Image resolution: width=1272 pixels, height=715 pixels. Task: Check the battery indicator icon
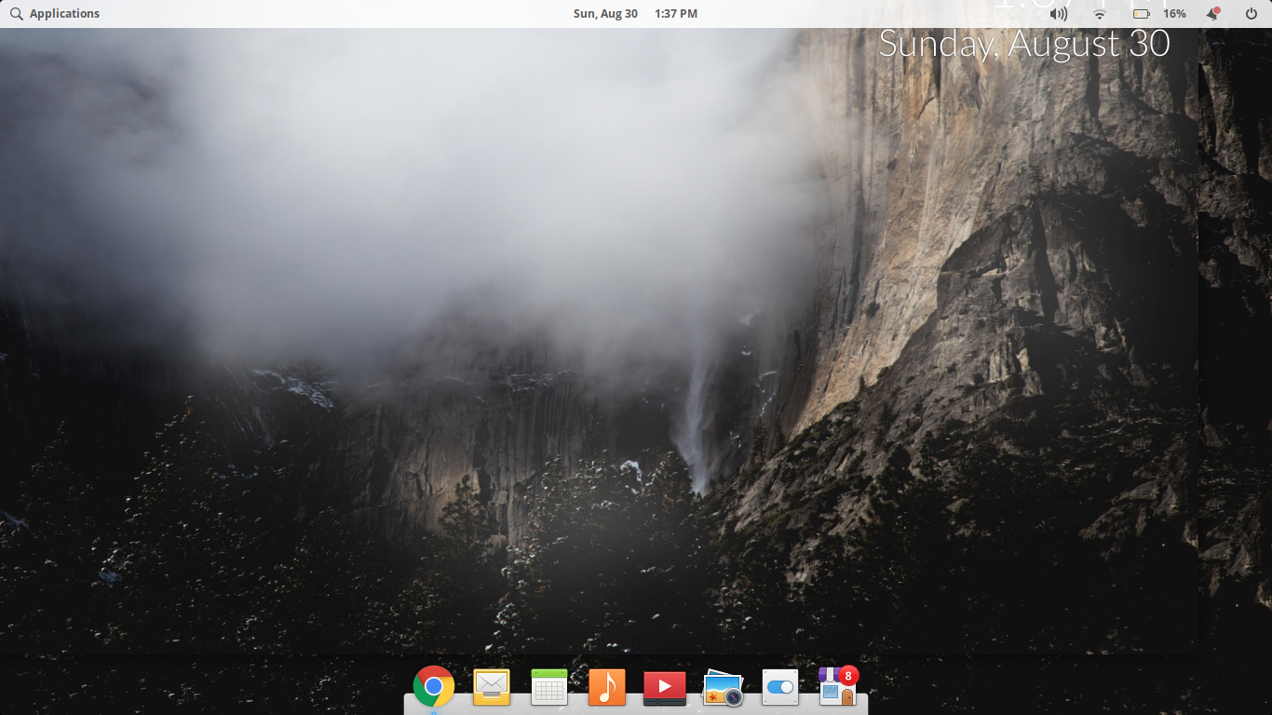[x=1141, y=13]
